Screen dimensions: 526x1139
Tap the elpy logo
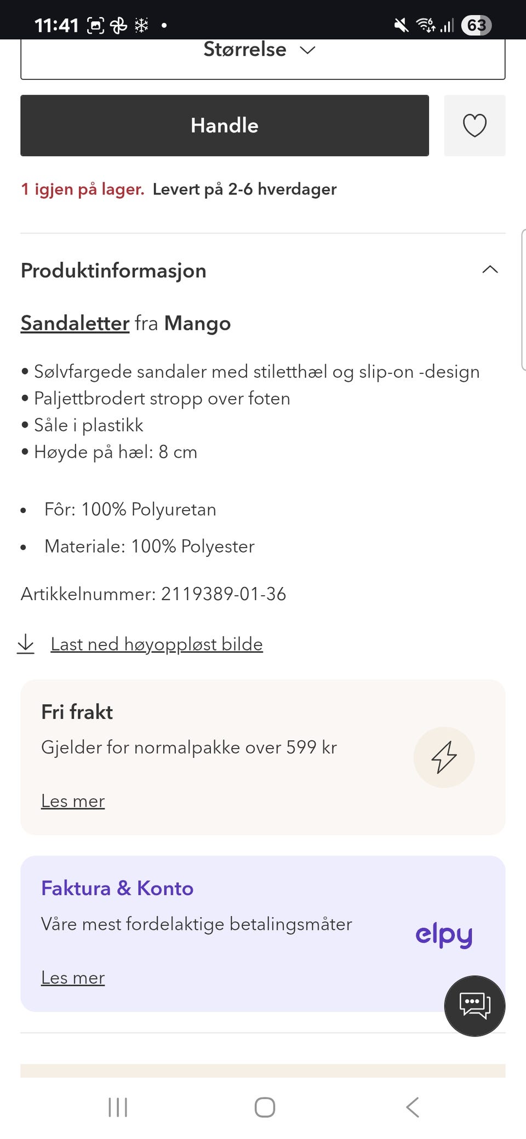(444, 935)
